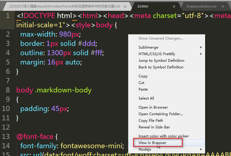This screenshot has width=231, height=156.
Task: Expand the HTML/CSS/JS Prettify submenu arrow
Action: tap(201, 54)
